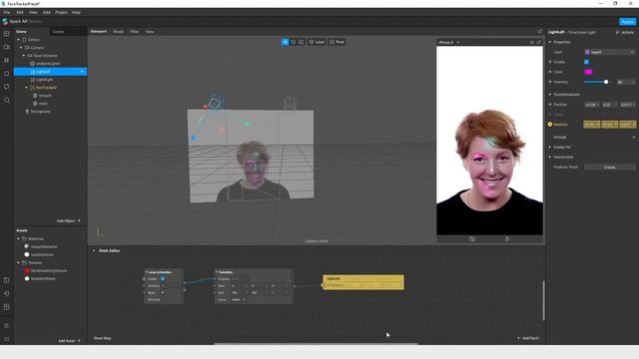The image size is (639, 359).
Task: Click Add Patch button
Action: click(x=528, y=338)
